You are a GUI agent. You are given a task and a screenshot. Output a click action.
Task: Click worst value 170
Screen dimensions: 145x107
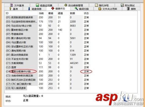tap(50, 21)
